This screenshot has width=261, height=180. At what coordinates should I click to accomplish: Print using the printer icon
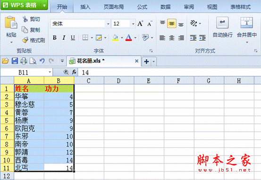pyautogui.click(x=24, y=61)
